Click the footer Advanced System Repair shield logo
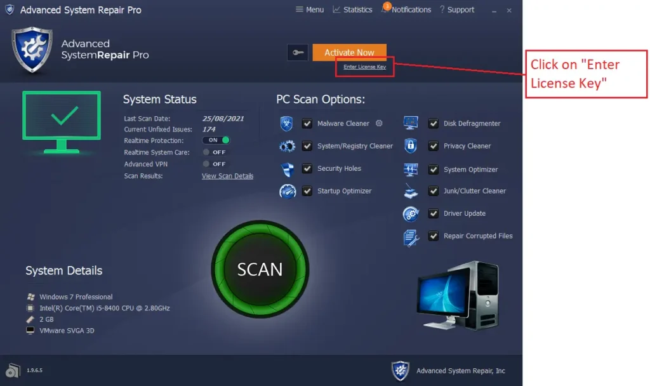Viewport: 650px width, 386px height. coord(401,370)
